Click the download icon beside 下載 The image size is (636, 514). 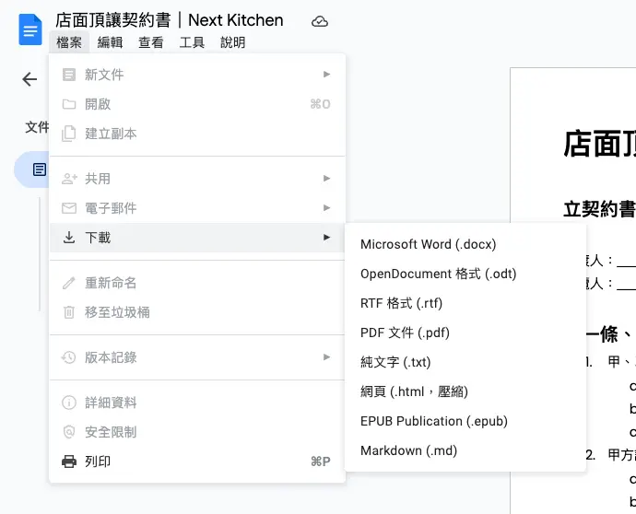69,238
